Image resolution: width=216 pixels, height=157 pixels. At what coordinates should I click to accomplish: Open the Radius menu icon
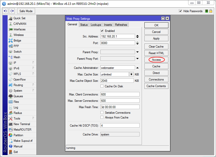11,113
